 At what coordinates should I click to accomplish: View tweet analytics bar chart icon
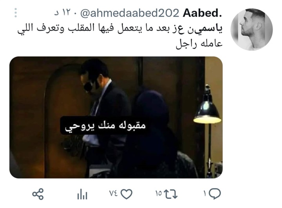pyautogui.click(x=82, y=194)
